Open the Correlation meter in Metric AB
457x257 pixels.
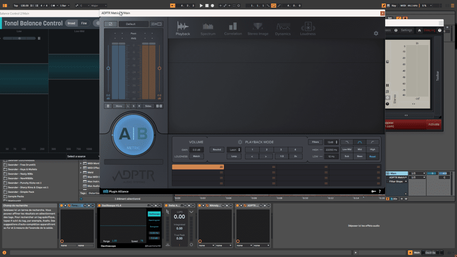coord(233,29)
